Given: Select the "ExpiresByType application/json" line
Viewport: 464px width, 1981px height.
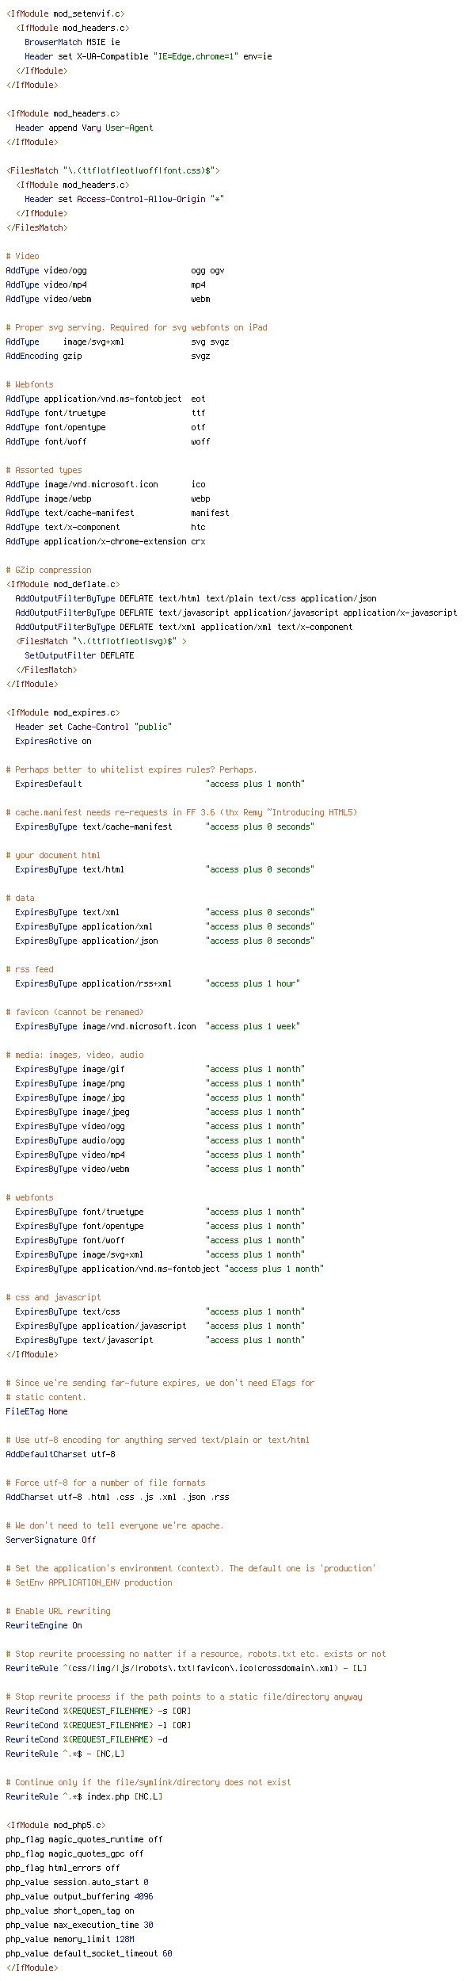Looking at the screenshot, I should [x=165, y=941].
